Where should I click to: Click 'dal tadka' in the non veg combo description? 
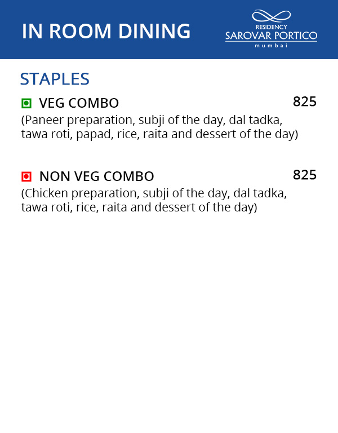(260, 194)
